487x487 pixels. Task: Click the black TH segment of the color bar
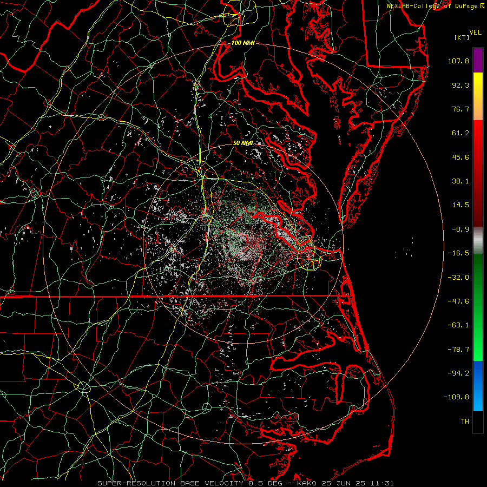[x=478, y=422]
